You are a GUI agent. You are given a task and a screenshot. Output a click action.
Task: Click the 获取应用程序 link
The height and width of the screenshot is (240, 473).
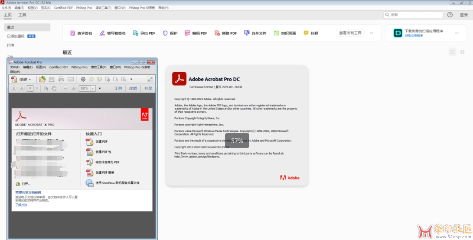tap(414, 35)
